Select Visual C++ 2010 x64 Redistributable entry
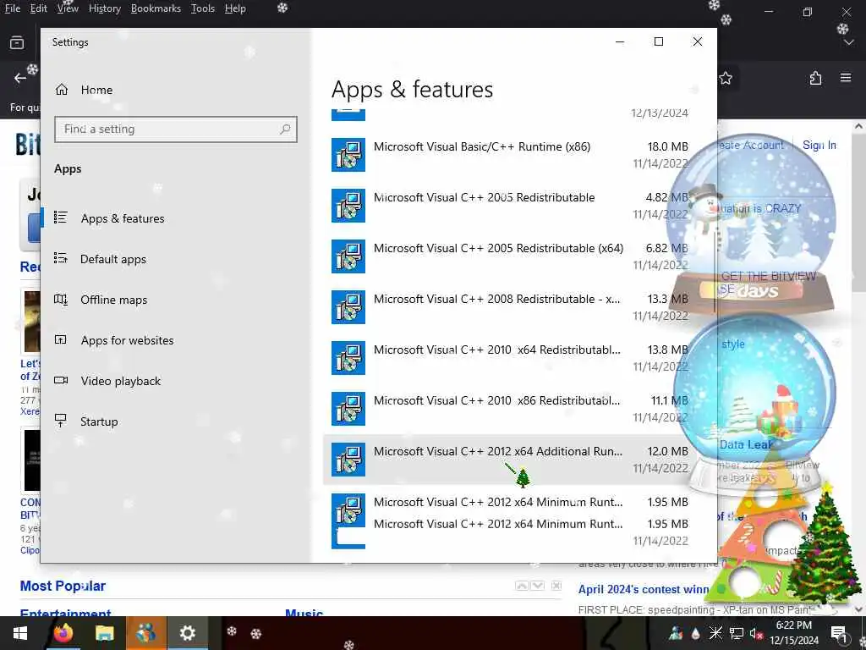Screen dimensions: 866x650 (x=510, y=358)
